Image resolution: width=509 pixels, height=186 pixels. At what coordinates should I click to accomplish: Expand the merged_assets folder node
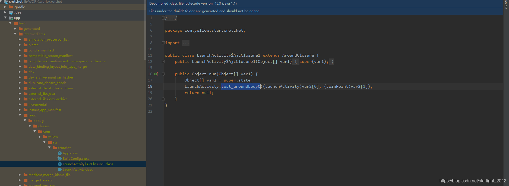point(20,180)
